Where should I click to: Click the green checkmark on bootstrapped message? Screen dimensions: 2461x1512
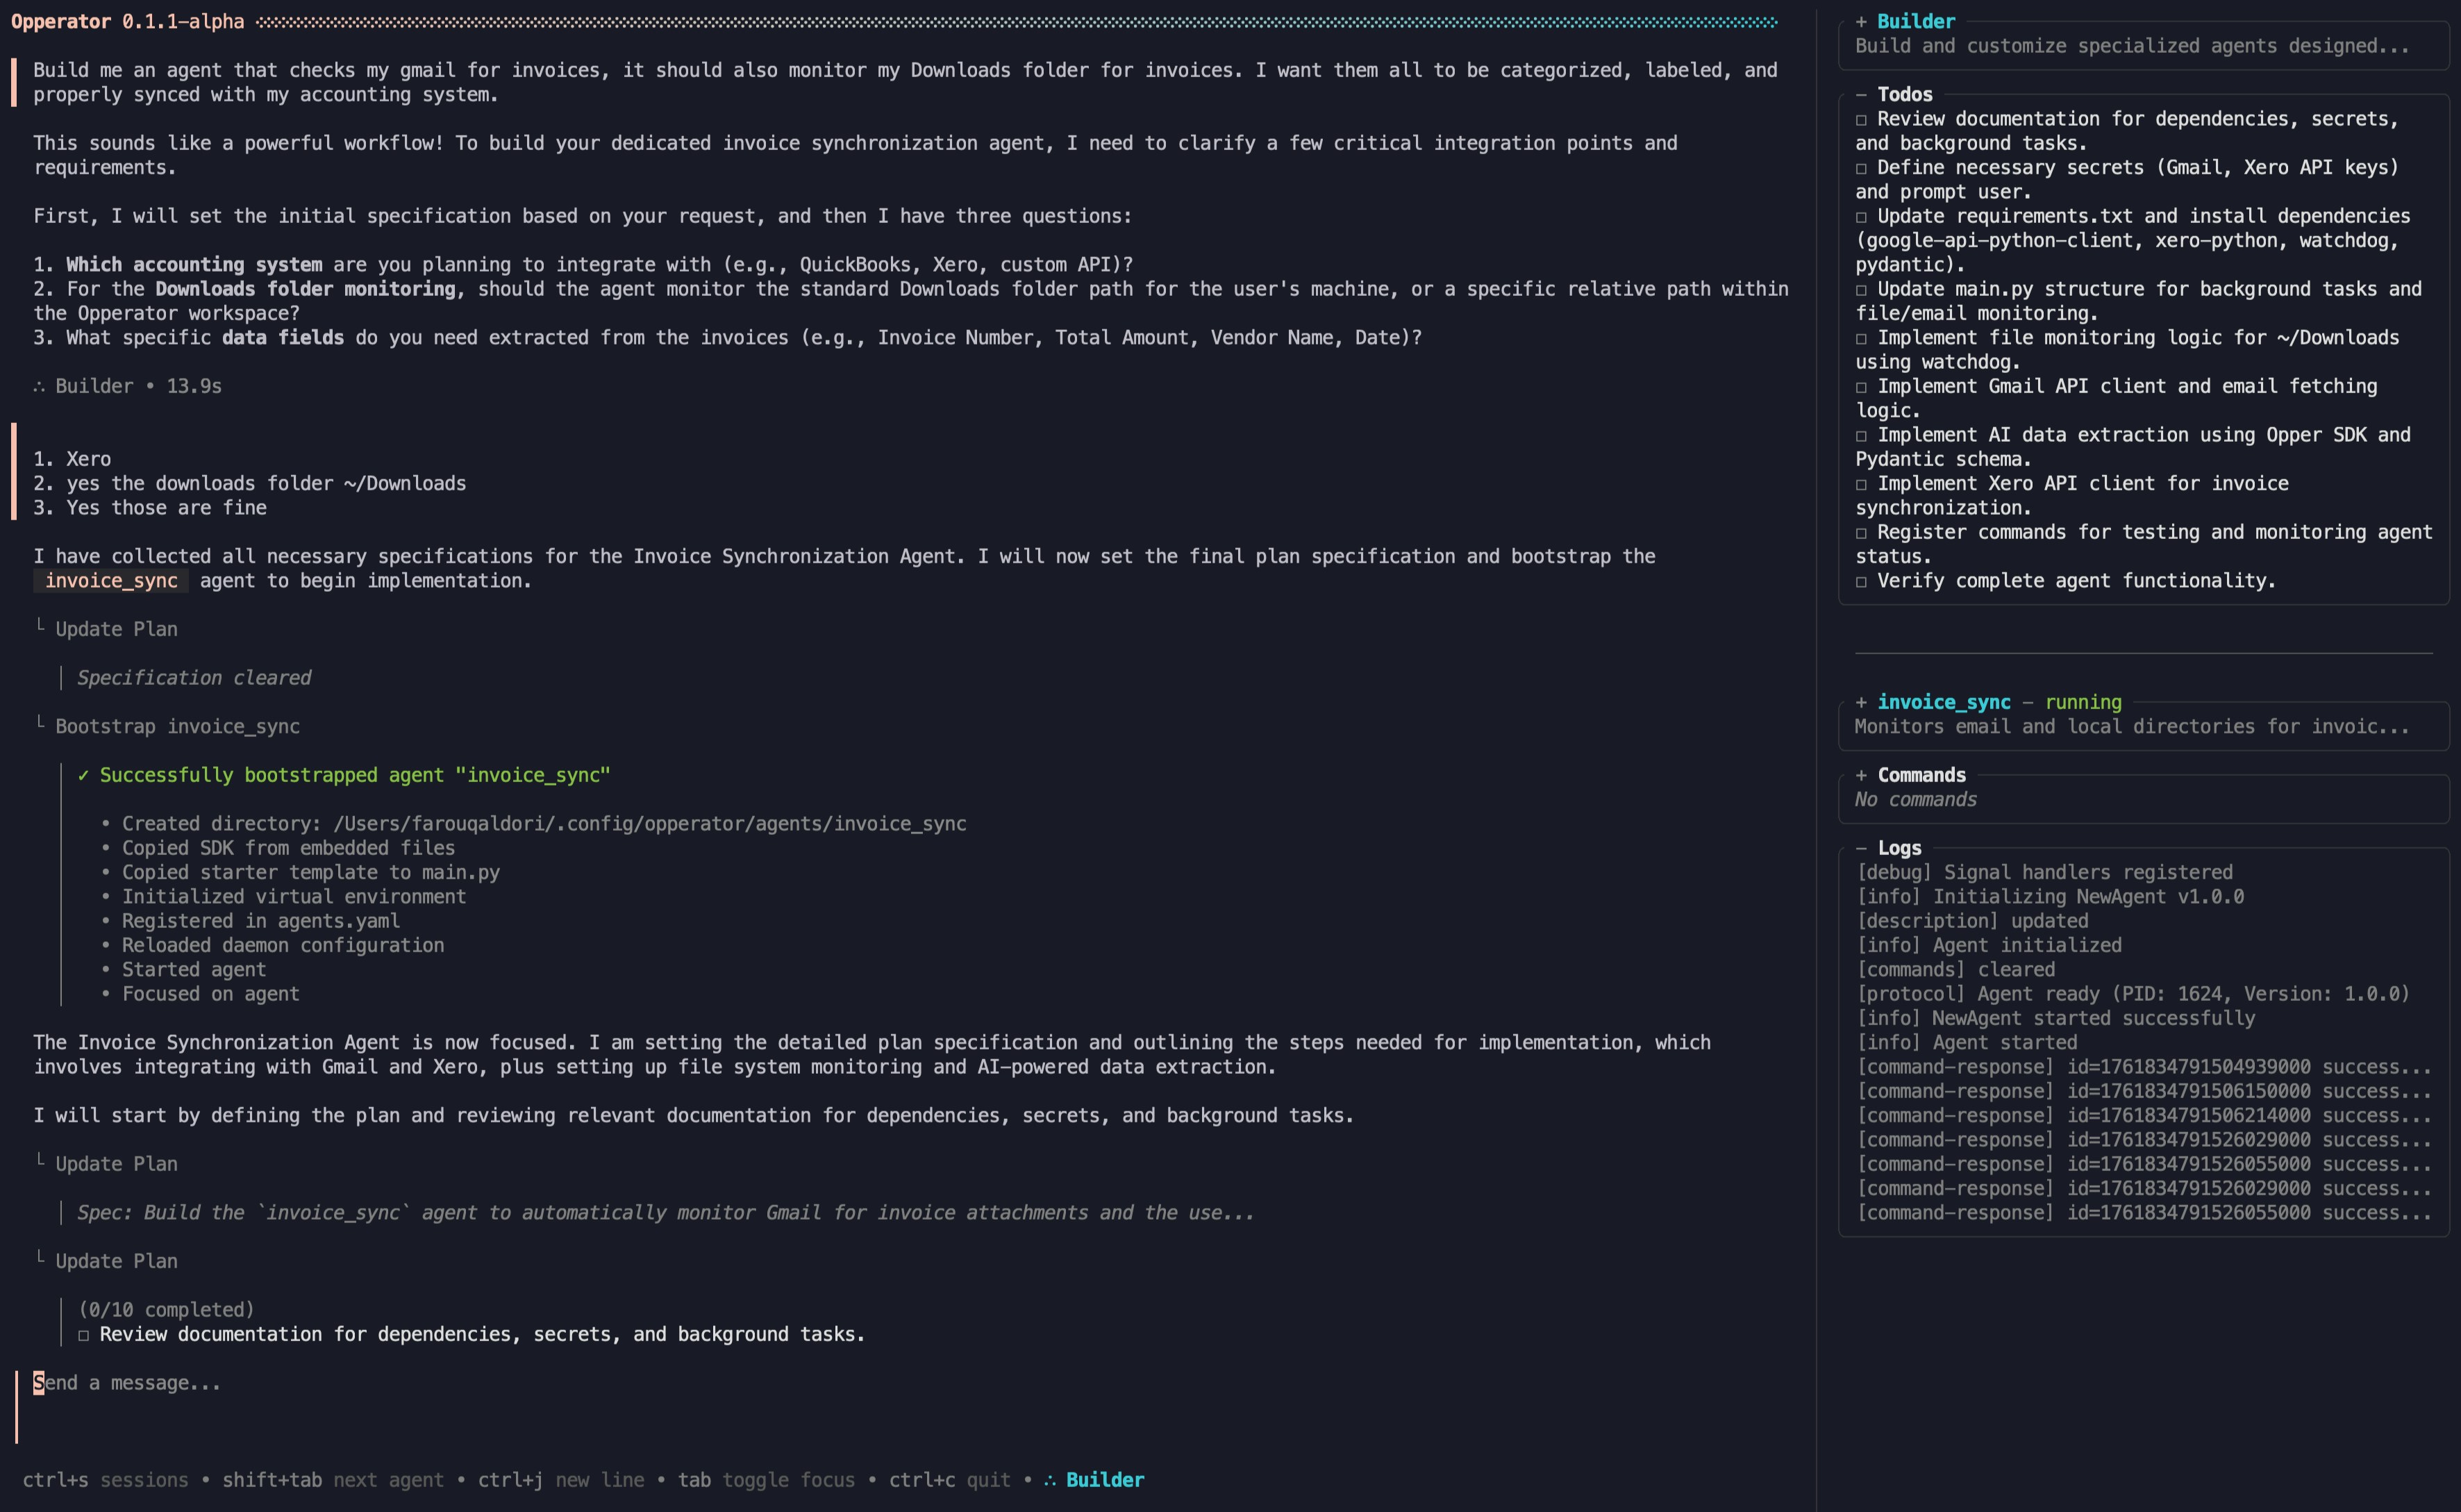click(84, 774)
